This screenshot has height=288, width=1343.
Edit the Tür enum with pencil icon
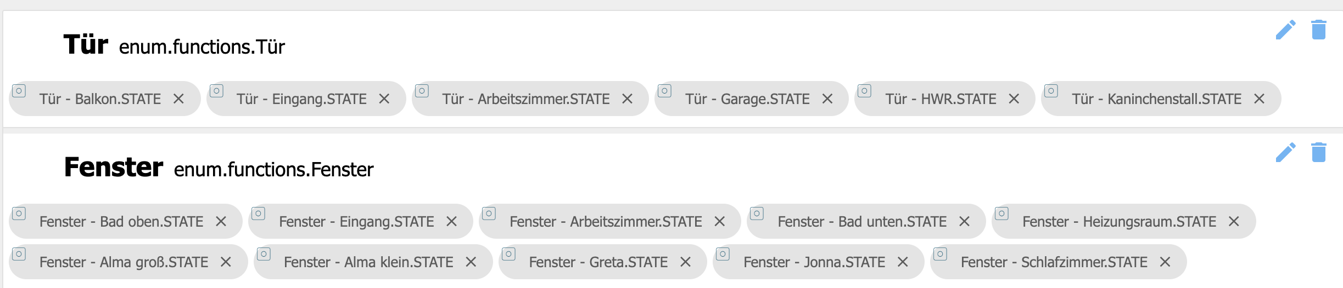click(x=1285, y=30)
